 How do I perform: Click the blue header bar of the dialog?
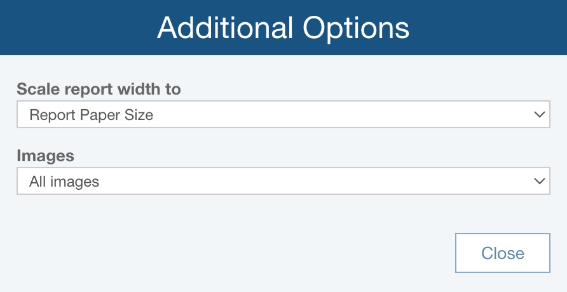click(76, 28)
